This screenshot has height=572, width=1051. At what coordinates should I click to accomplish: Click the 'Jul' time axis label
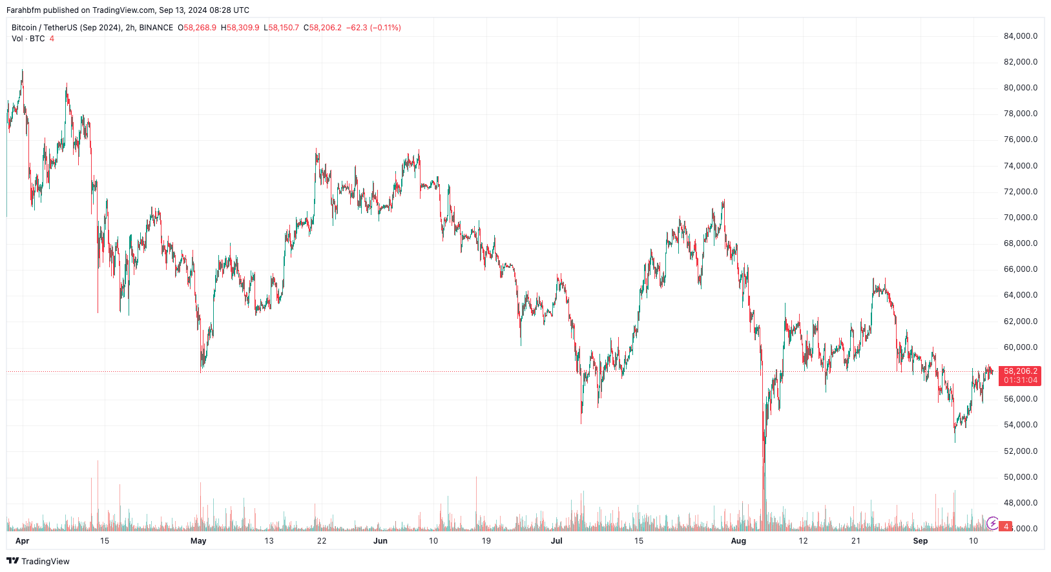(556, 541)
